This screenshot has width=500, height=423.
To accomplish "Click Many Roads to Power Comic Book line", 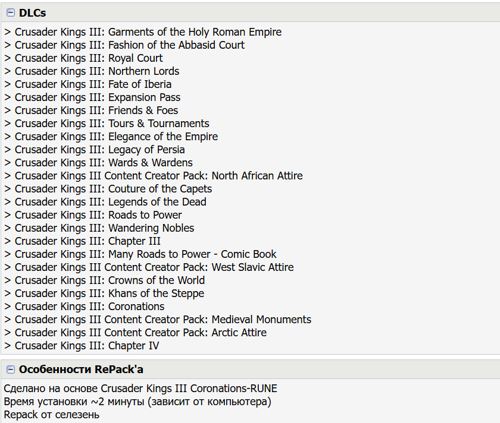I will click(x=140, y=254).
